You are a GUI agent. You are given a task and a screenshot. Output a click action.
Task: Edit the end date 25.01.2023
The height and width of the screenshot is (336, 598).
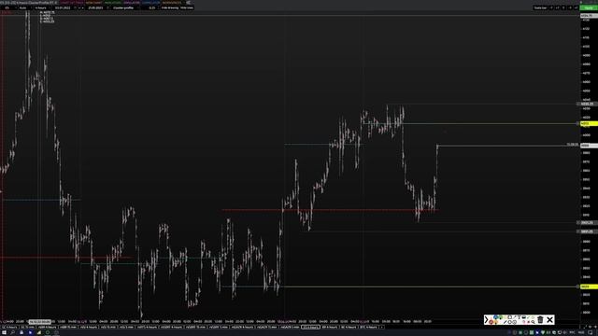(x=95, y=7)
